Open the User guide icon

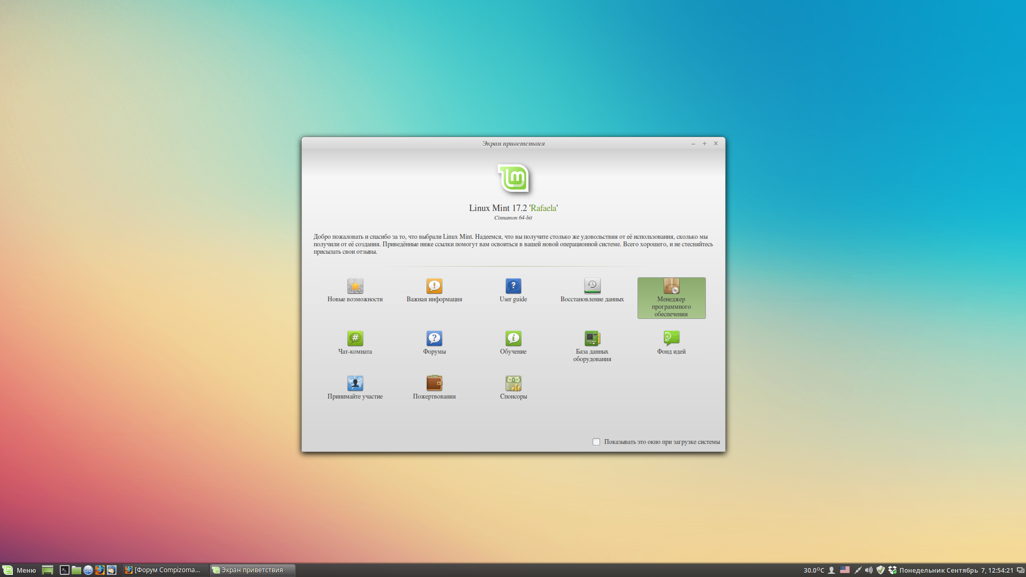[513, 286]
